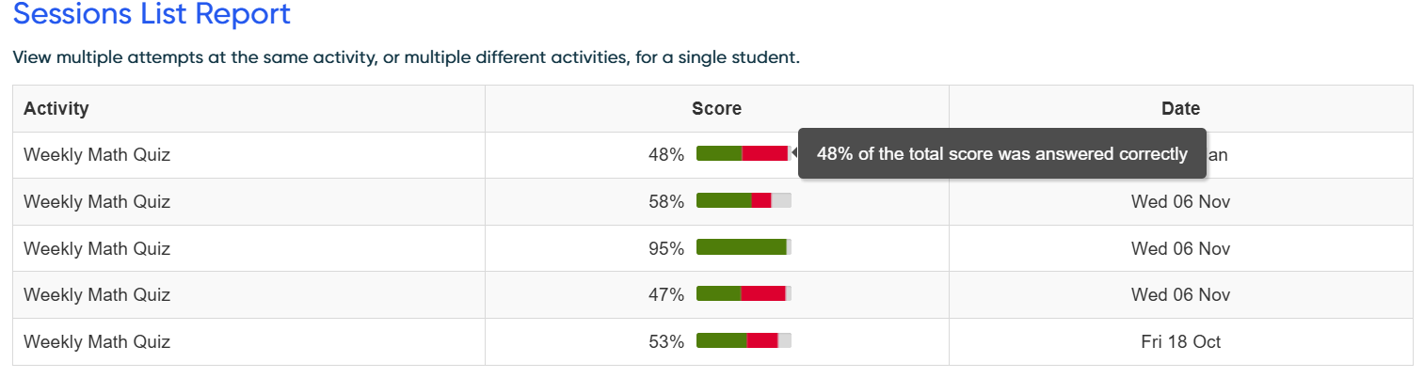The image size is (1424, 378).
Task: Sort by the Date column header
Action: tap(1180, 108)
